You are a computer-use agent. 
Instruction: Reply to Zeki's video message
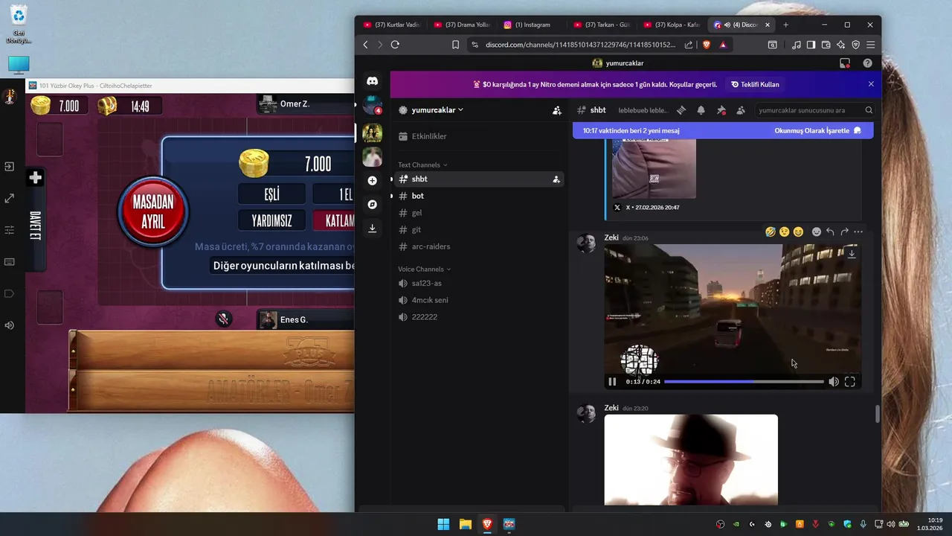tap(830, 232)
